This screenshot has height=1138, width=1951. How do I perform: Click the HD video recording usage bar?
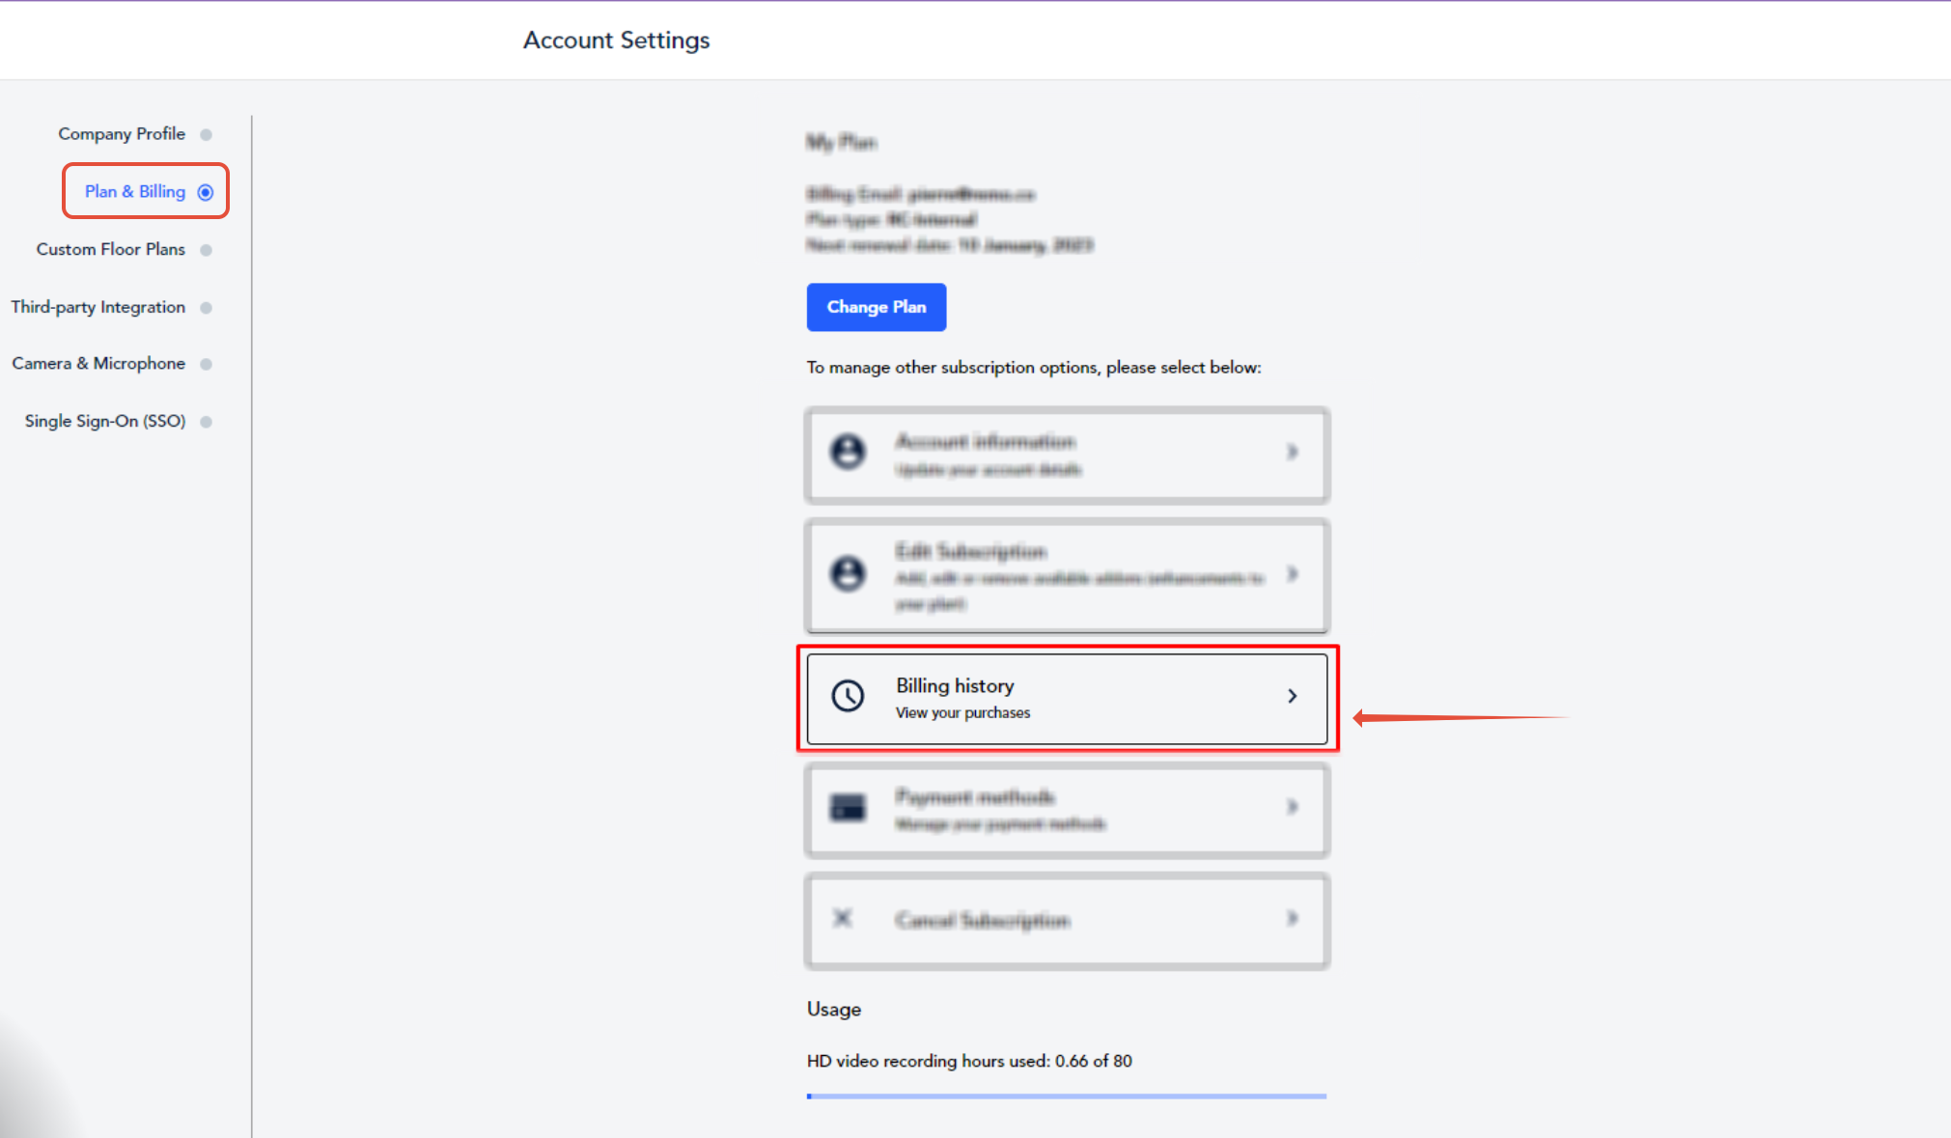[1066, 1096]
